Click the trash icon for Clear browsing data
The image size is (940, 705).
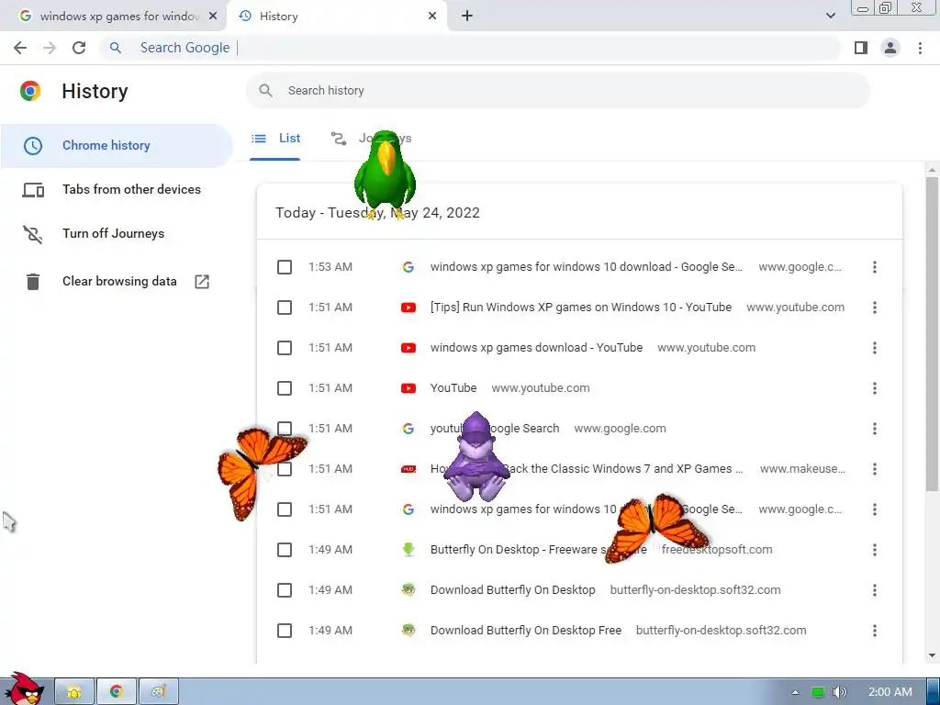pyautogui.click(x=33, y=281)
